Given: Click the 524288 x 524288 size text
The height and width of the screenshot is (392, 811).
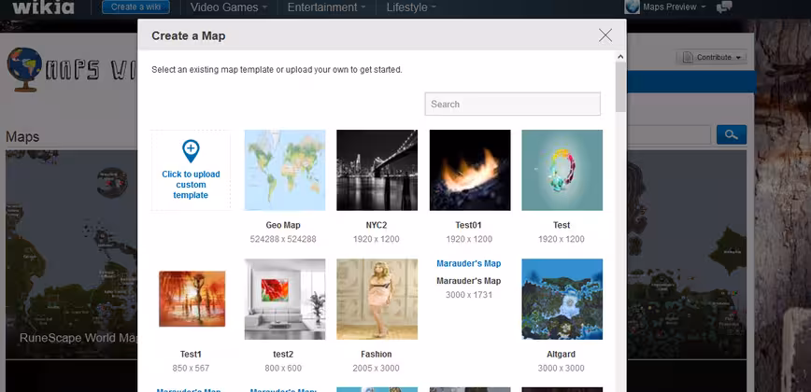Looking at the screenshot, I should tap(283, 239).
